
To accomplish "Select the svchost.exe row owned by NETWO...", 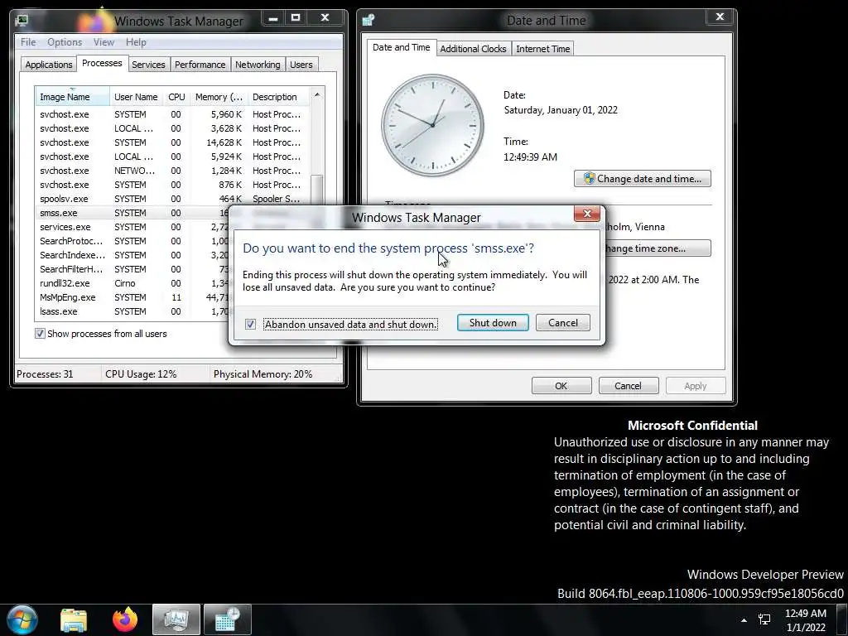I will (x=172, y=171).
